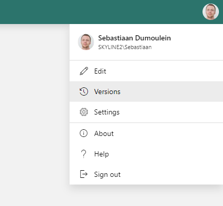
Task: Click the pencil icon next to Edit
Action: click(84, 71)
